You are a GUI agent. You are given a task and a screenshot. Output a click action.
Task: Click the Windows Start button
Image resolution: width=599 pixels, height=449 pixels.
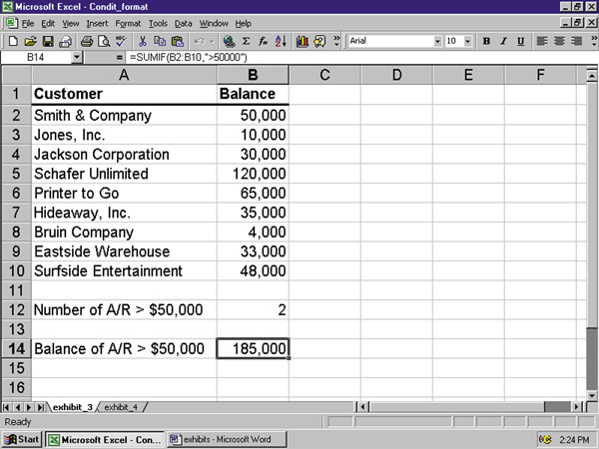click(x=22, y=438)
